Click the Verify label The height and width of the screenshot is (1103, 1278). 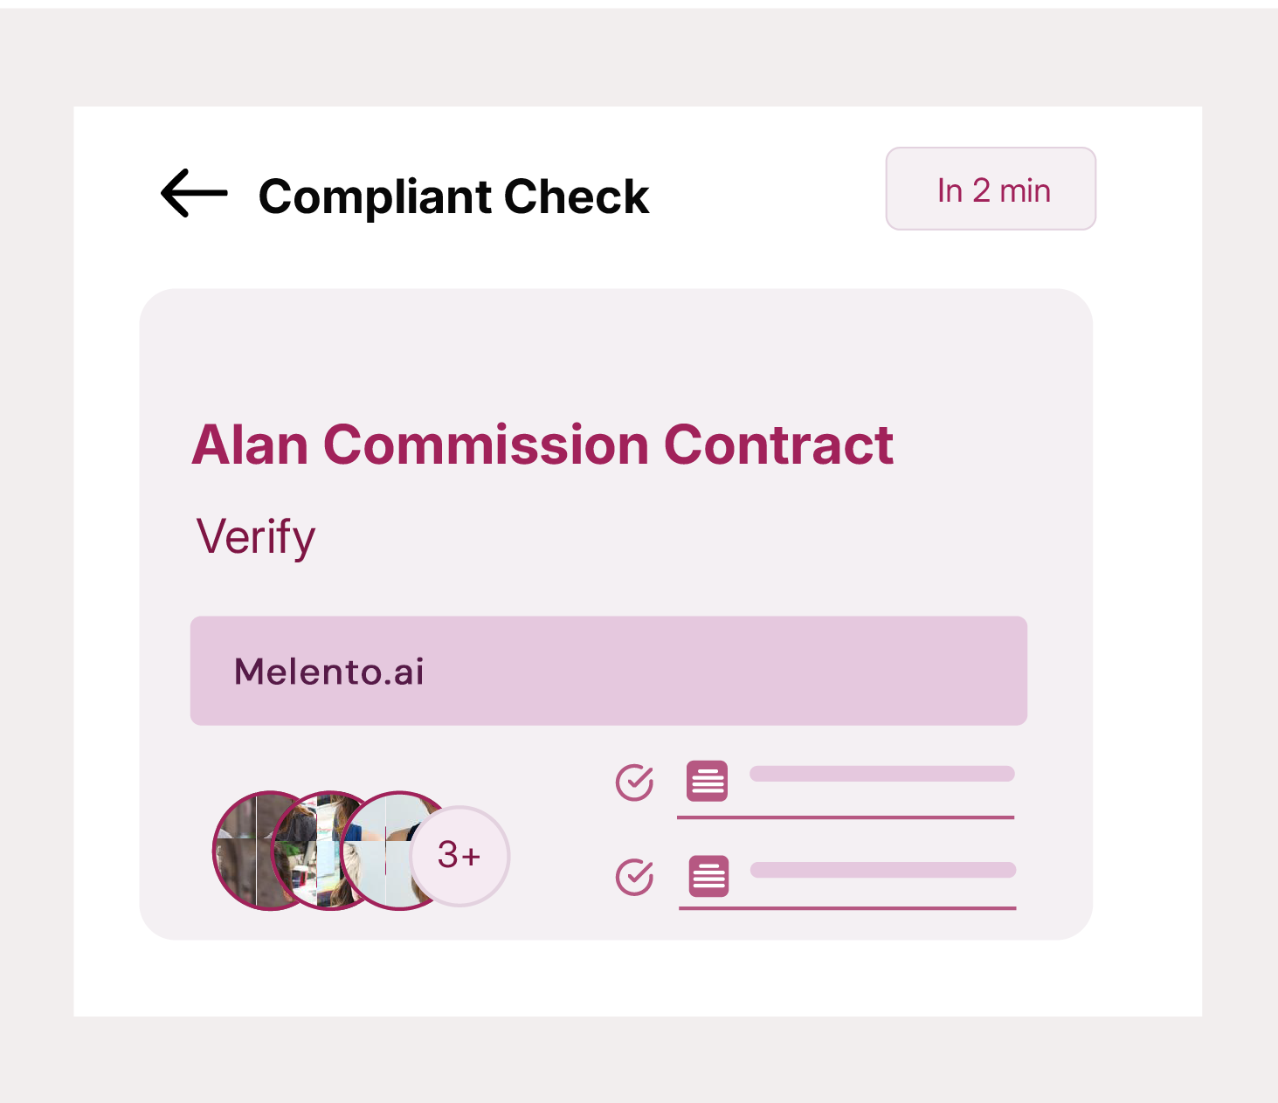(x=256, y=537)
